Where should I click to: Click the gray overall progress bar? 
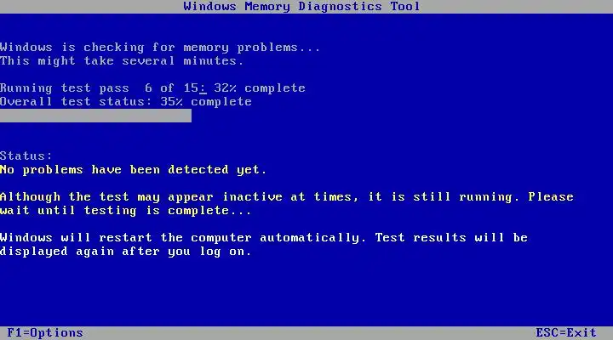coord(95,116)
